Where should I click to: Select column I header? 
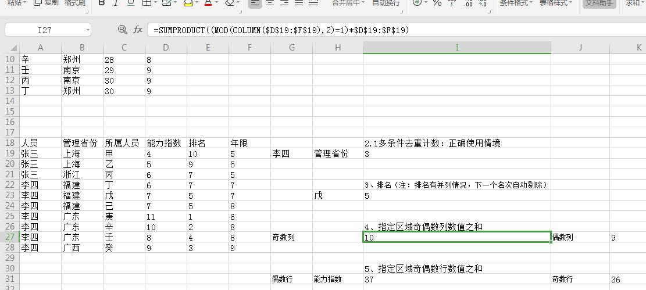click(x=457, y=48)
